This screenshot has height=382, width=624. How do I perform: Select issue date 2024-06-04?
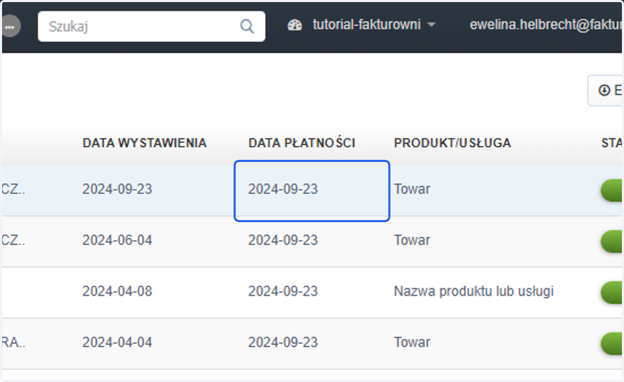[118, 240]
